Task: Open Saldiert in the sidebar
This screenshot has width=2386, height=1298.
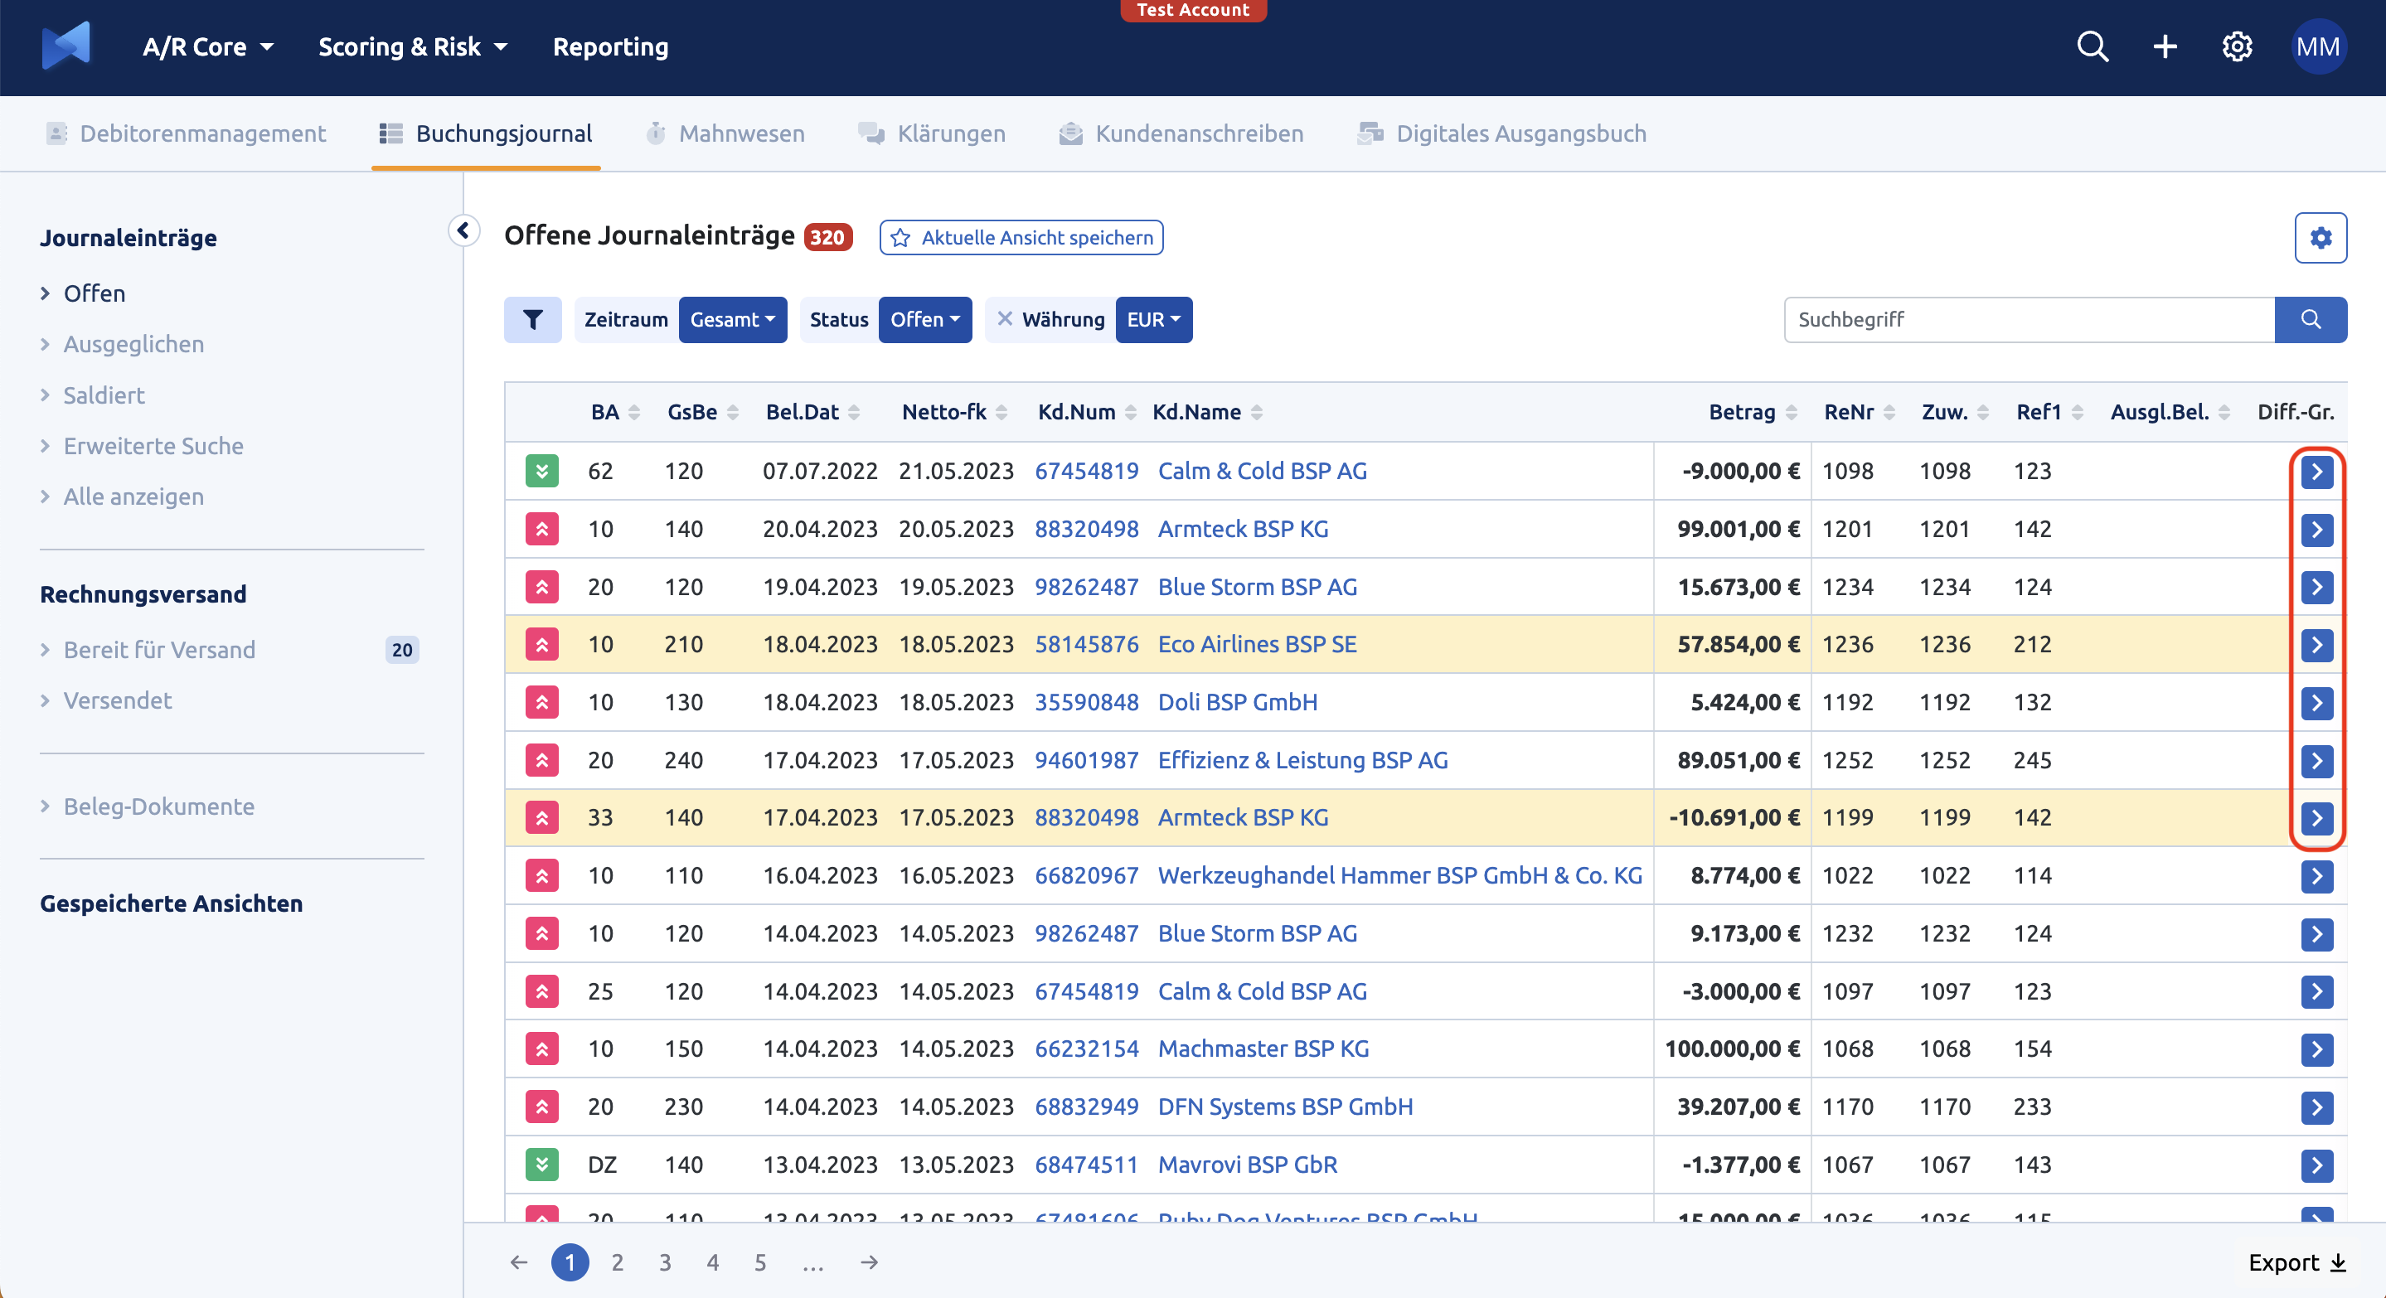Action: (104, 395)
